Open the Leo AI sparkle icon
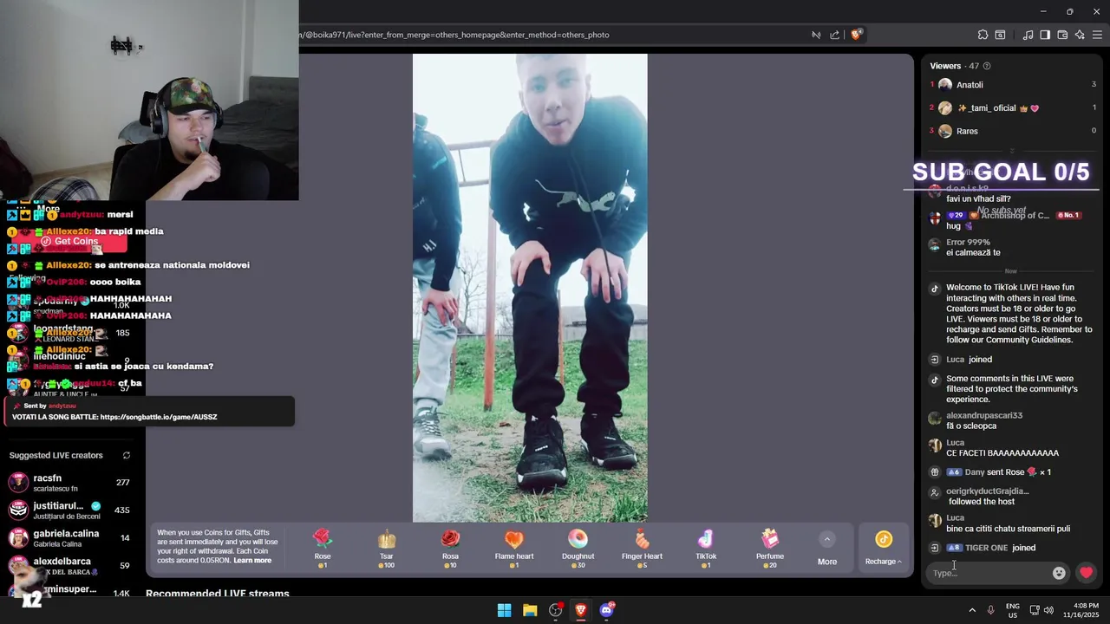1110x624 pixels. 1080,35
